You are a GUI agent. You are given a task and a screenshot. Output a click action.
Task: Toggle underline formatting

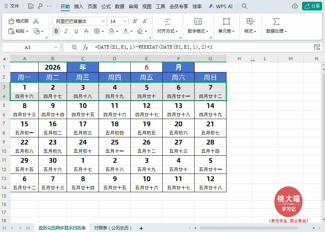[x=76, y=31]
